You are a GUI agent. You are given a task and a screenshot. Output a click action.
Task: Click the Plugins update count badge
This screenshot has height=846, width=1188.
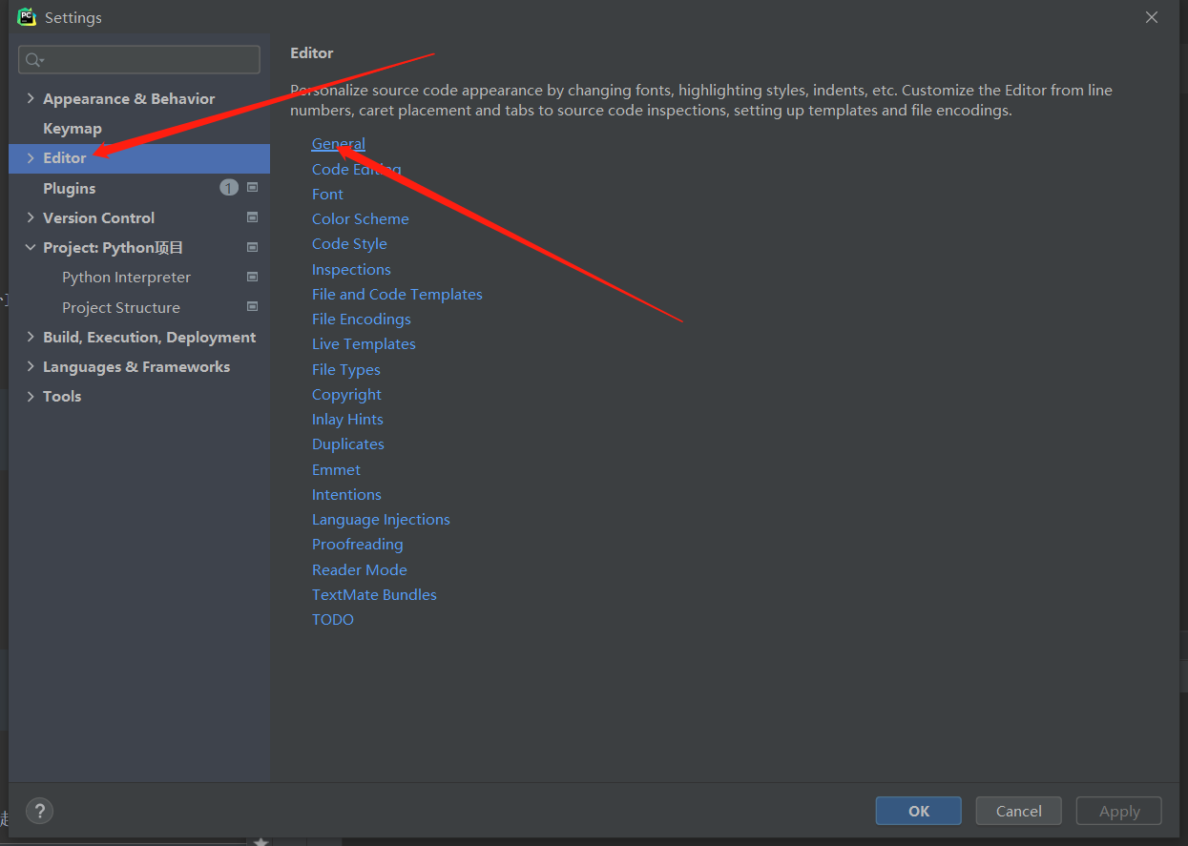pyautogui.click(x=229, y=188)
